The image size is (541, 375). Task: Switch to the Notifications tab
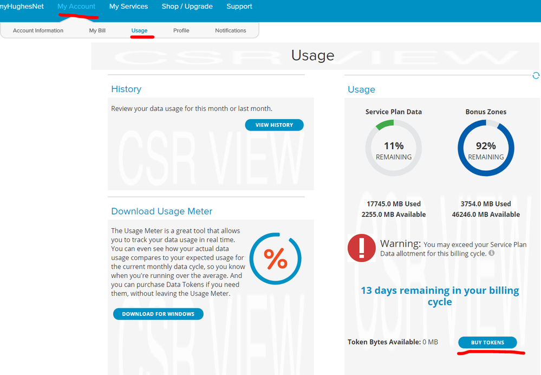230,30
